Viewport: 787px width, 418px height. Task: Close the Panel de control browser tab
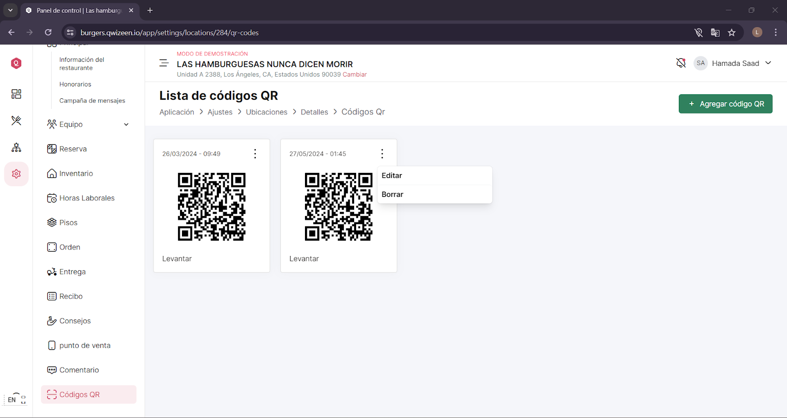131,10
